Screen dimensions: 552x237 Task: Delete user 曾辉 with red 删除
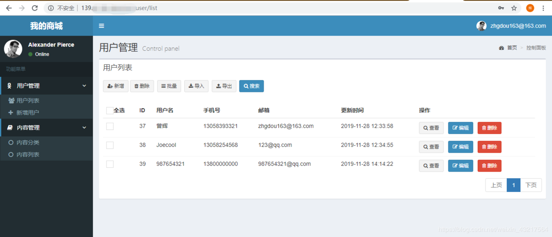(489, 128)
